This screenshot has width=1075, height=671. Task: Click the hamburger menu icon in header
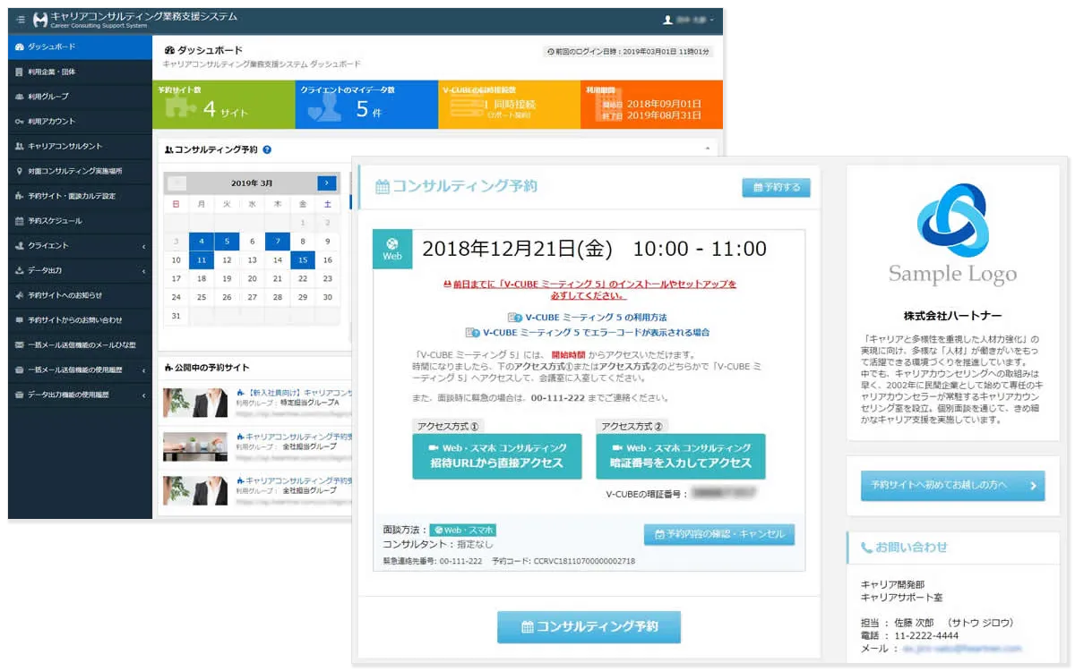pyautogui.click(x=20, y=20)
